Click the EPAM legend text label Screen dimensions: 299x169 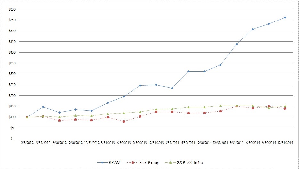114,163
